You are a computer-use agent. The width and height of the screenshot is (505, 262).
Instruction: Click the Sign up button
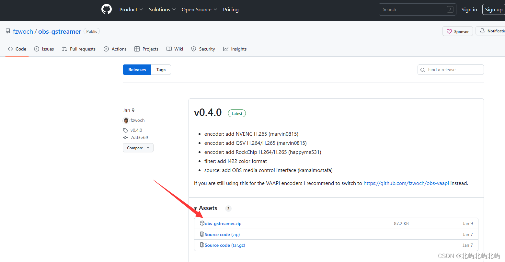tap(494, 10)
